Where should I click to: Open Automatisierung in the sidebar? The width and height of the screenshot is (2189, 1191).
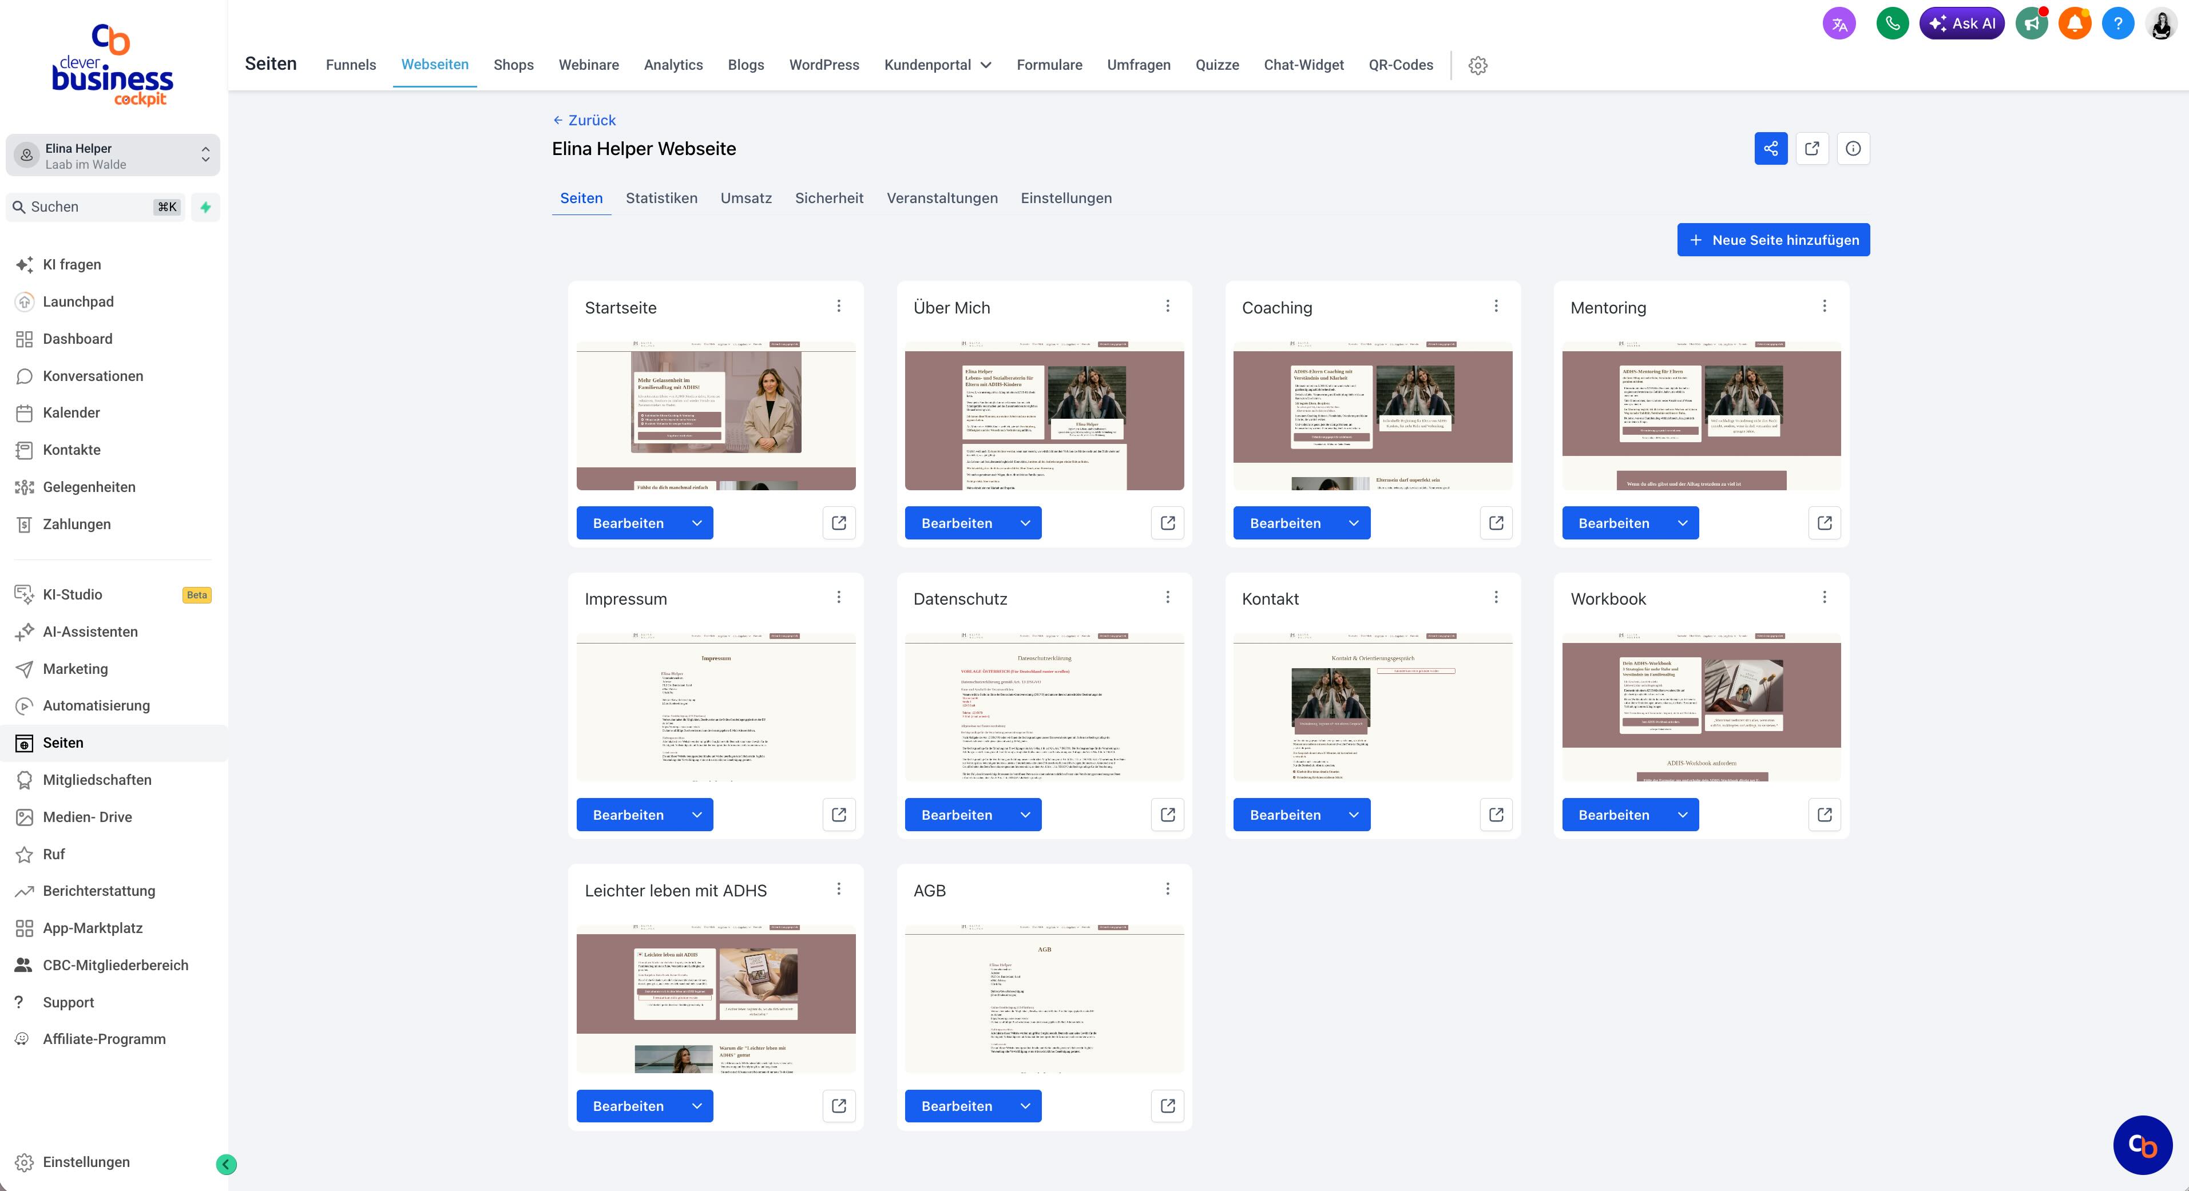click(96, 706)
